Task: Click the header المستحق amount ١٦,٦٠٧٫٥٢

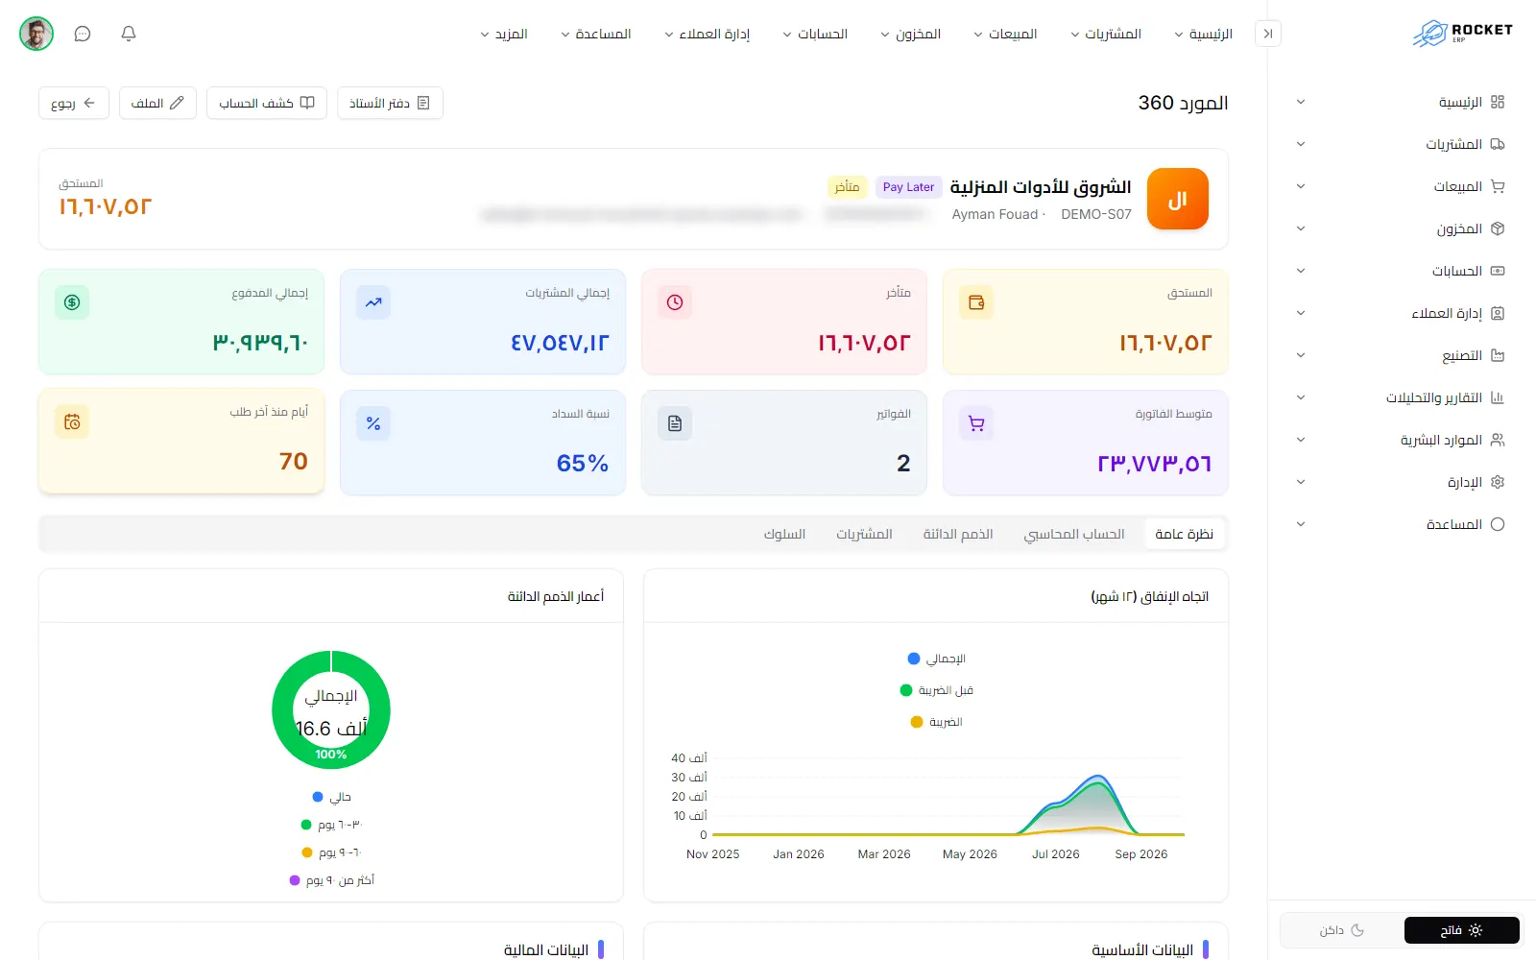Action: (106, 206)
